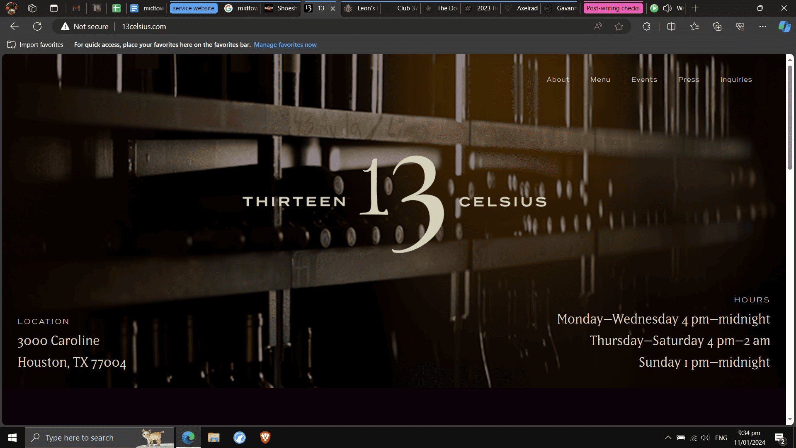Open File Explorer from taskbar
The height and width of the screenshot is (448, 796).
214,438
